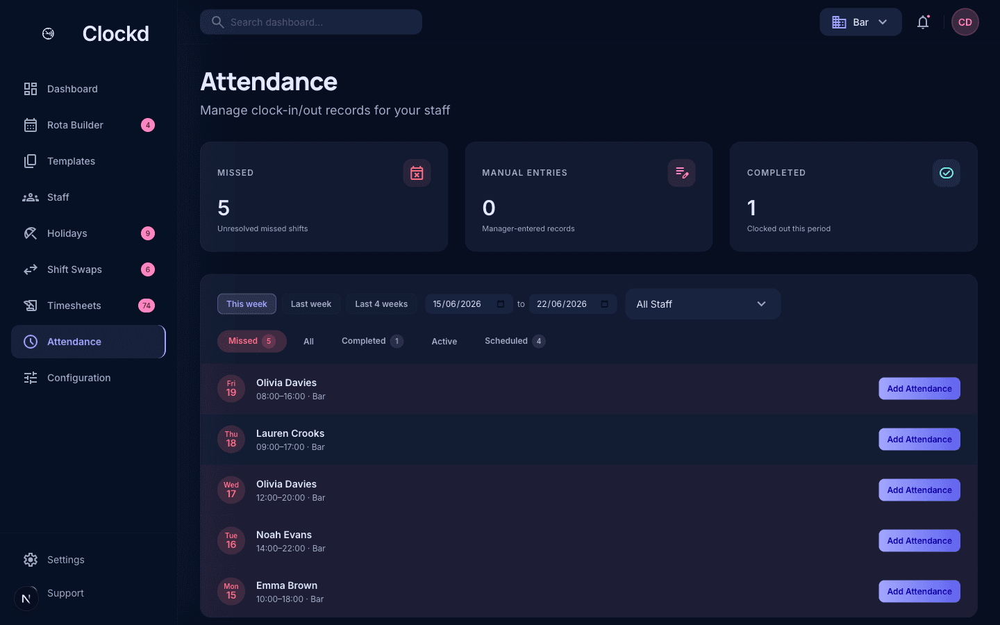Add Attendance for Lauren Crooks
The height and width of the screenshot is (625, 1000).
(919, 440)
